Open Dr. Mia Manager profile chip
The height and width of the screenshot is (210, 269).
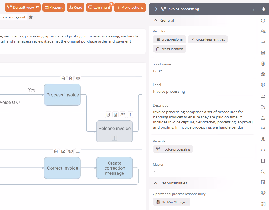pyautogui.click(x=172, y=202)
